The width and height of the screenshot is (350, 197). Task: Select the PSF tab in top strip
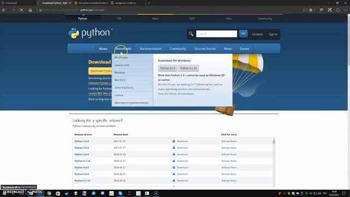[x=119, y=19]
